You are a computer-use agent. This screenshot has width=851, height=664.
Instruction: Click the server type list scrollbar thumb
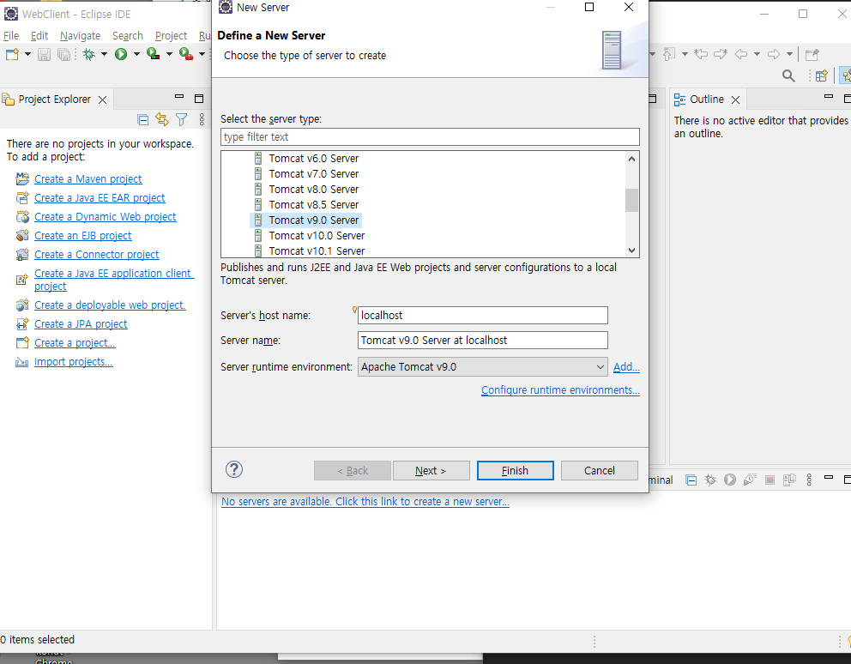pos(631,201)
